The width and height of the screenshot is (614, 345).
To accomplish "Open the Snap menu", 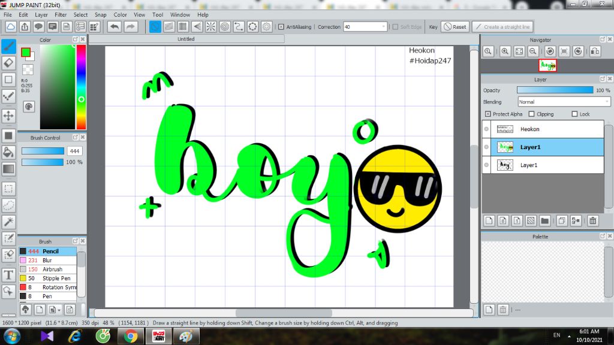I will [x=101, y=15].
